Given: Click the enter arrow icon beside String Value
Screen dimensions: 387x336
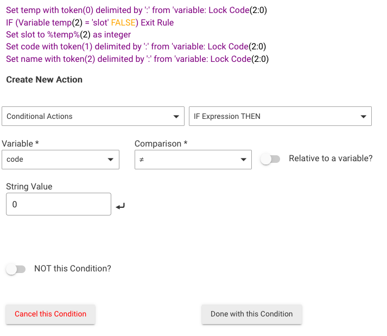Looking at the screenshot, I should [120, 206].
